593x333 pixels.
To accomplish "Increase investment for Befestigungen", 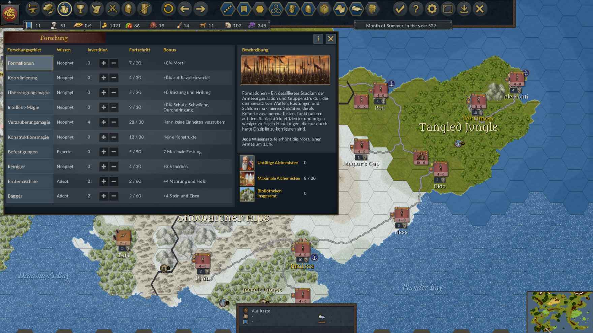I will click(x=104, y=152).
